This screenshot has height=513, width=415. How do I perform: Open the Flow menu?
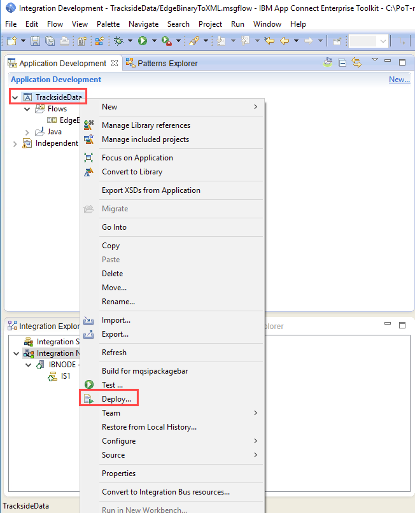pos(55,24)
